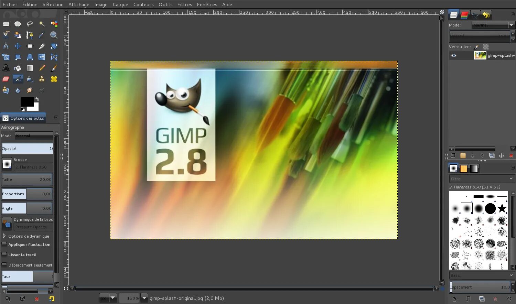
Task: Select the Fuzzy Select magic wand tool
Action: [x=42, y=24]
